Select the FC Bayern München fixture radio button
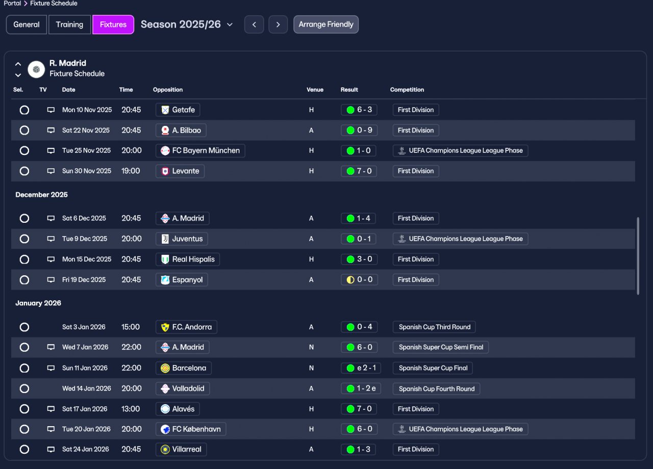Screen dimensions: 653x469 [24, 150]
